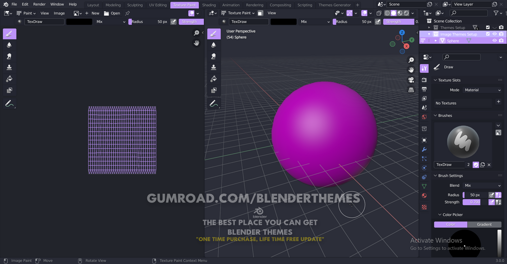Viewport: 507px width, 264px height.
Task: Open the Render menu
Action: click(39, 4)
